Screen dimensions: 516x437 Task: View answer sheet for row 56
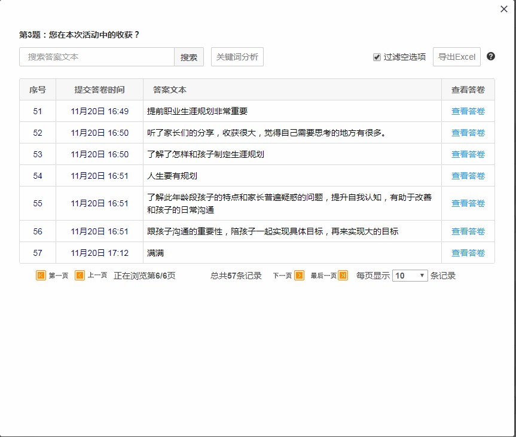(468, 231)
